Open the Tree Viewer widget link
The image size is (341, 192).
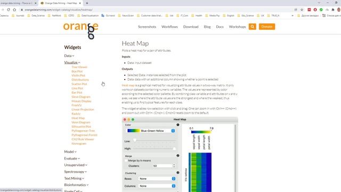(79, 67)
